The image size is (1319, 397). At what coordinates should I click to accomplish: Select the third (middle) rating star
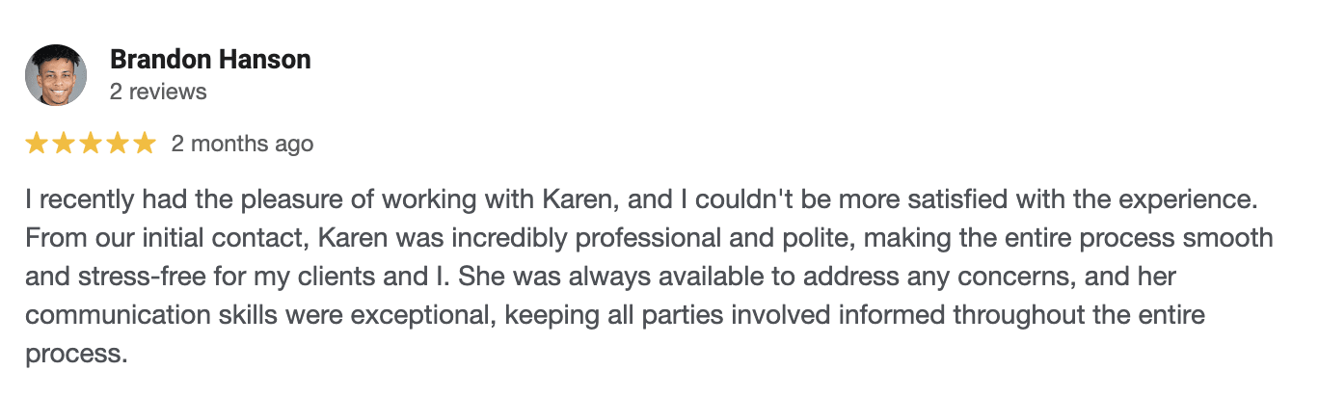[91, 145]
